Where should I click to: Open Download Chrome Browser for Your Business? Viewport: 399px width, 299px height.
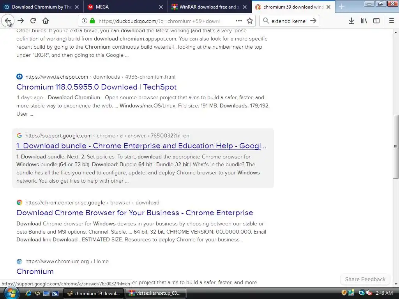pyautogui.click(x=134, y=213)
